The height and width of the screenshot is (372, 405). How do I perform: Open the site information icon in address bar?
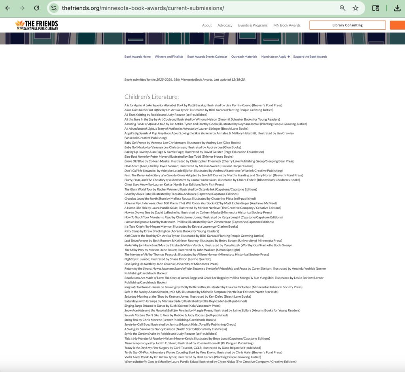(54, 8)
